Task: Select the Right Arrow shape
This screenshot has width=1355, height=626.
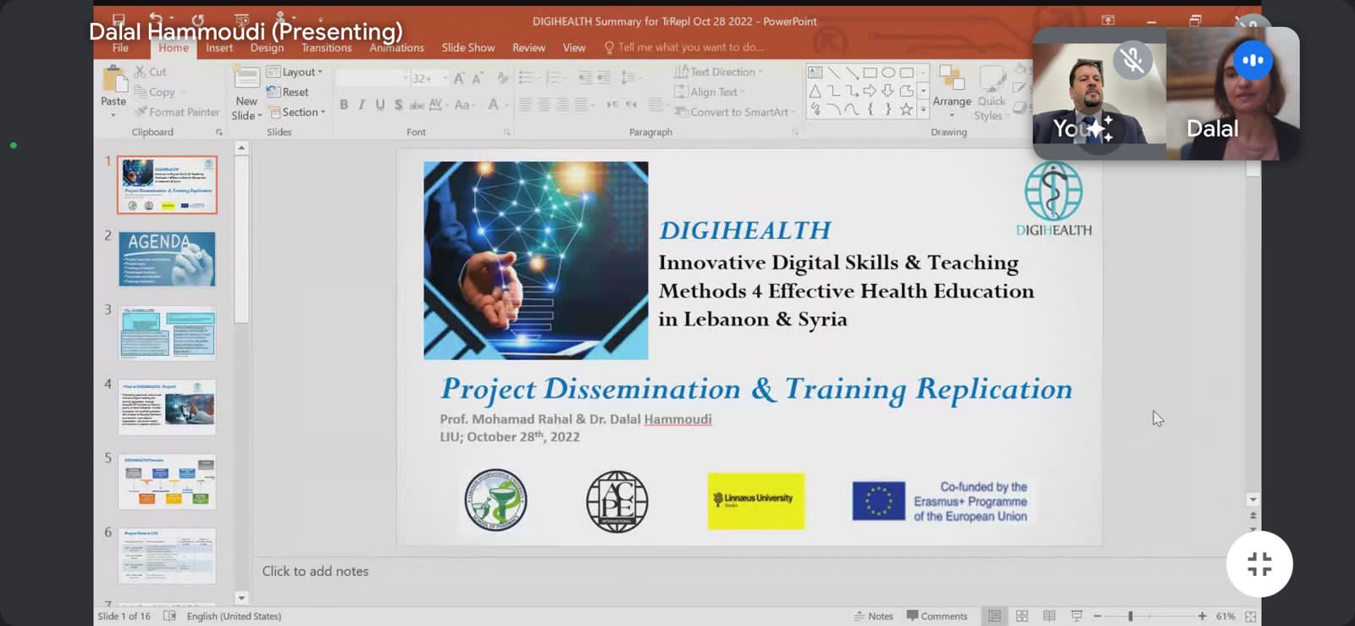Action: [870, 91]
